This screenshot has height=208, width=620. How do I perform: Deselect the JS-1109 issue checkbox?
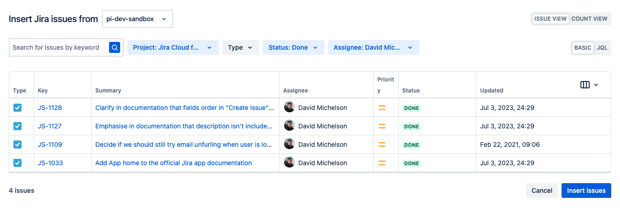(x=17, y=144)
